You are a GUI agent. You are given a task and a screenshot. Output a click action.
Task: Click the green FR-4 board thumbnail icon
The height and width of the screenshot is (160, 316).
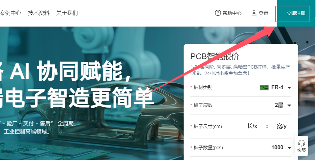click(x=264, y=87)
